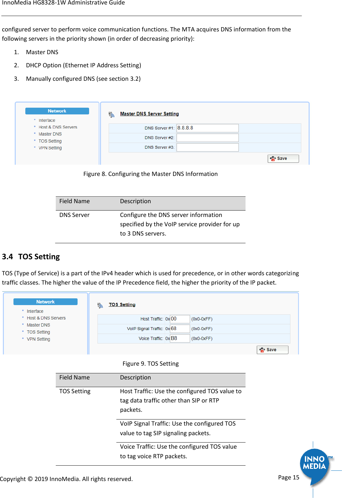
Task: Click the bullet icon beside Interface
Action: point(35,120)
